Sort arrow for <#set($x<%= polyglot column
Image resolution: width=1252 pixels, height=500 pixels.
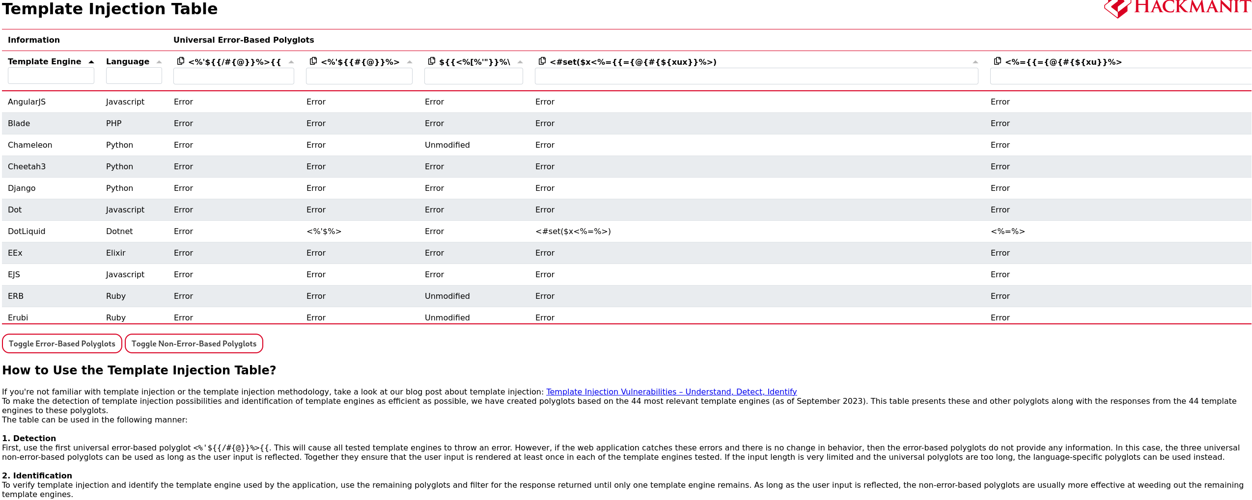(x=975, y=62)
